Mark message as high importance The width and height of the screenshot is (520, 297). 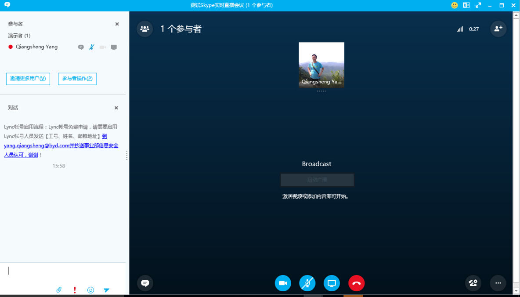(x=75, y=290)
